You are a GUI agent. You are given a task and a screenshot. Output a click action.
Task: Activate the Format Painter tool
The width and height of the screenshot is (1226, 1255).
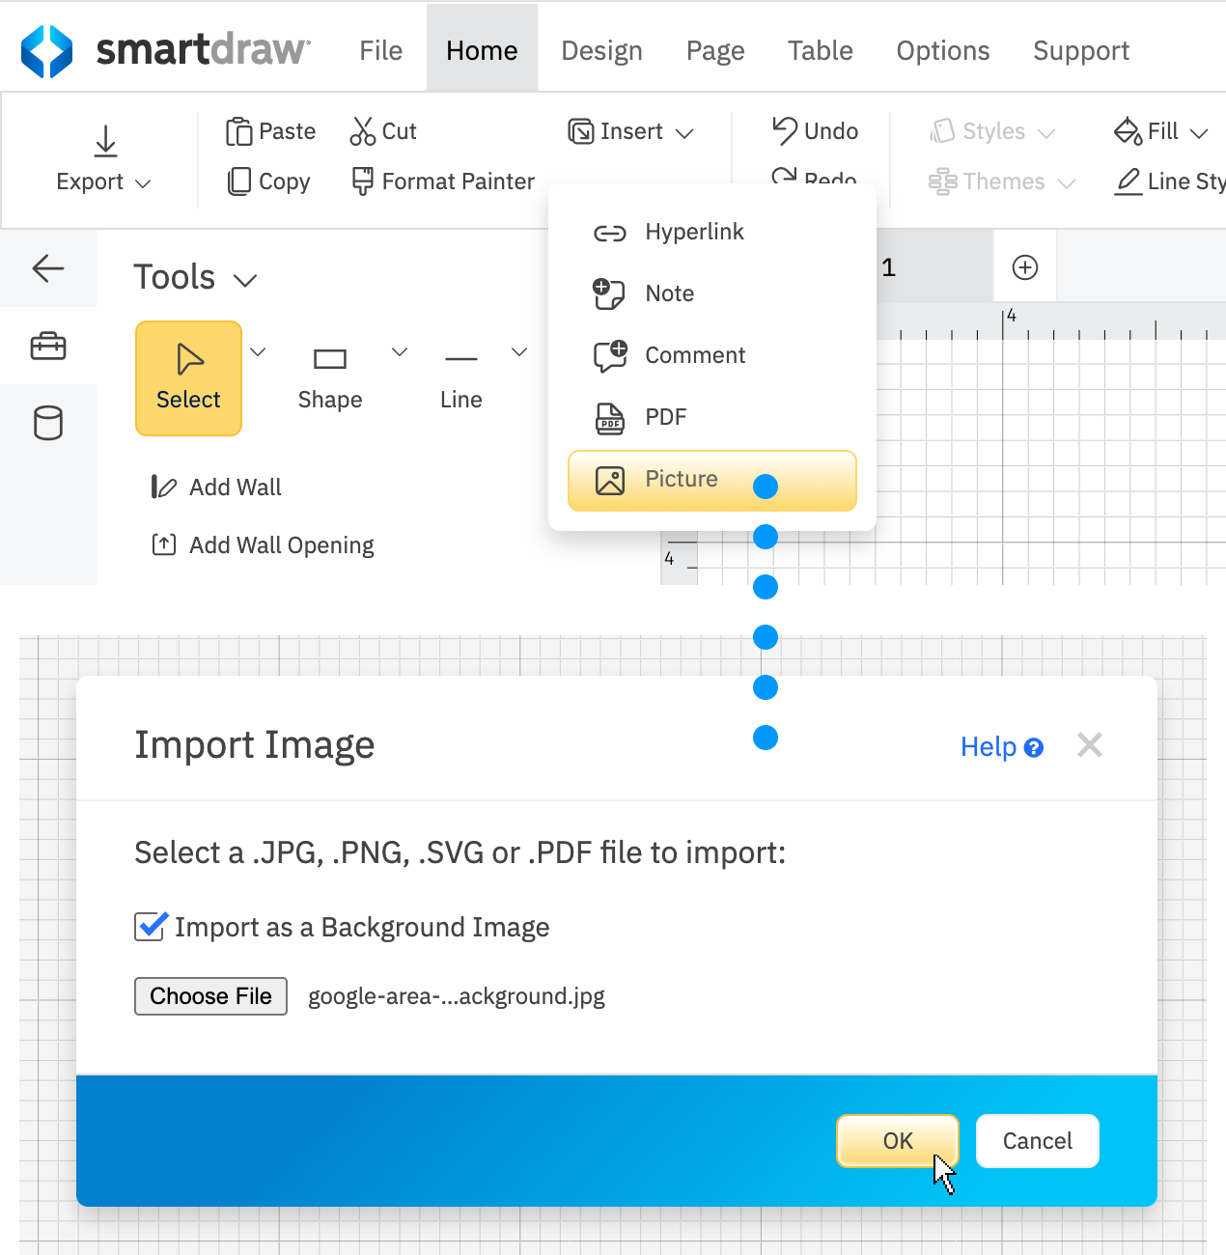tap(362, 181)
